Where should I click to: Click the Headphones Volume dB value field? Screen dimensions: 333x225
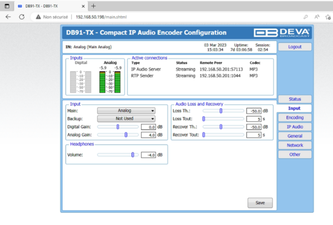[148, 155]
